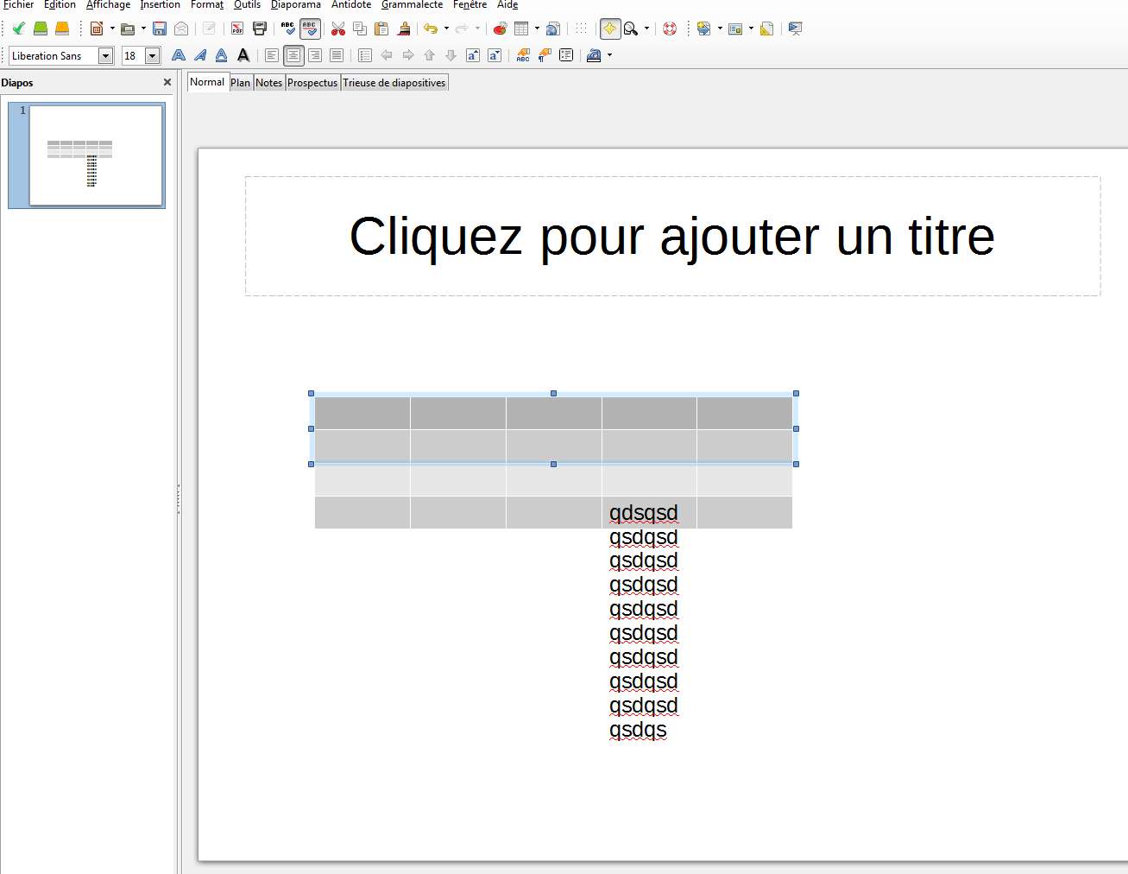Viewport: 1128px width, 874px height.
Task: Click the Save document icon
Action: click(160, 28)
